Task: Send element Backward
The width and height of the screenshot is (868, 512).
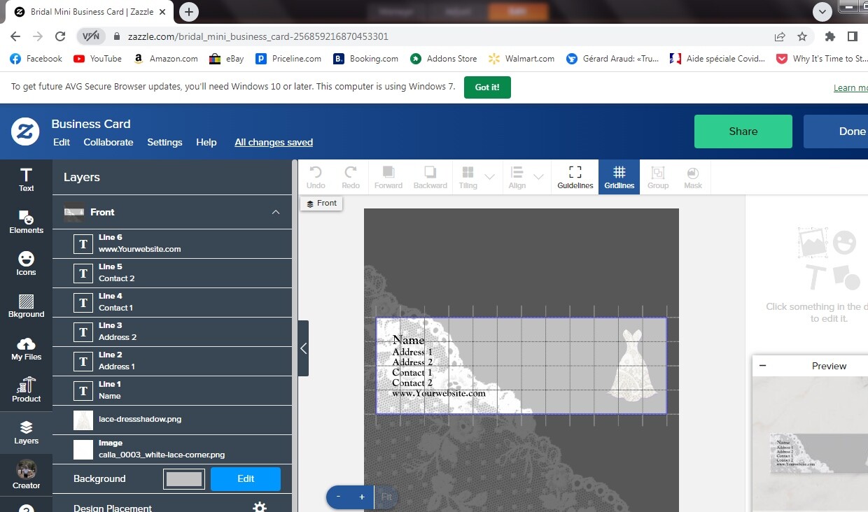Action: click(430, 177)
